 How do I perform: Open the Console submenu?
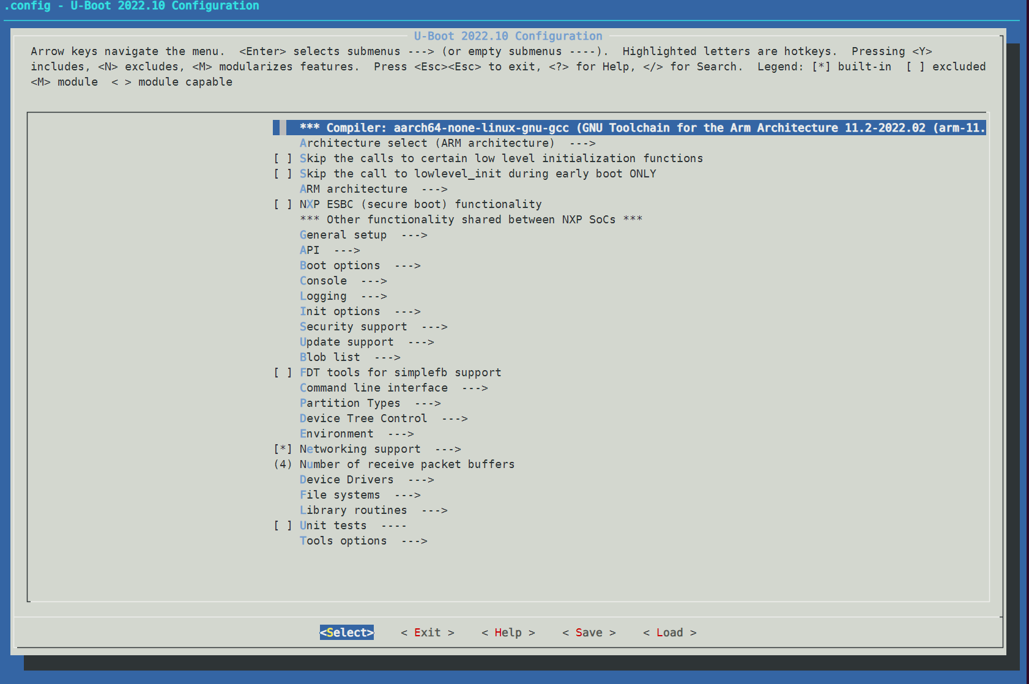pyautogui.click(x=343, y=281)
